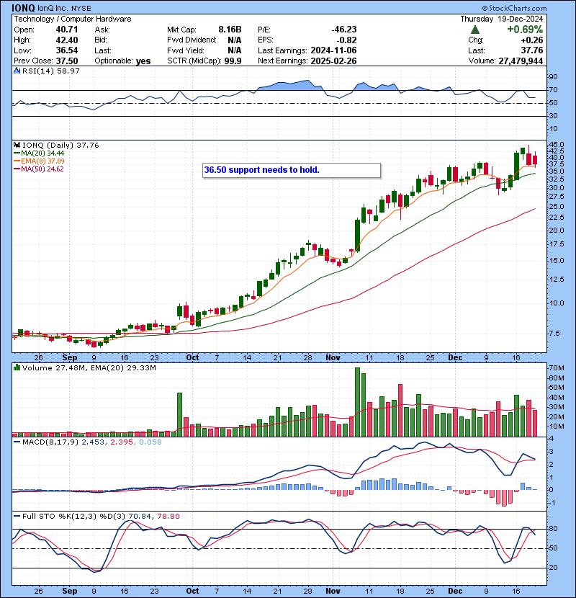Screen dimensions: 576x598
Task: Click the 'Dec' label on price chart date axis
Action: pos(455,358)
